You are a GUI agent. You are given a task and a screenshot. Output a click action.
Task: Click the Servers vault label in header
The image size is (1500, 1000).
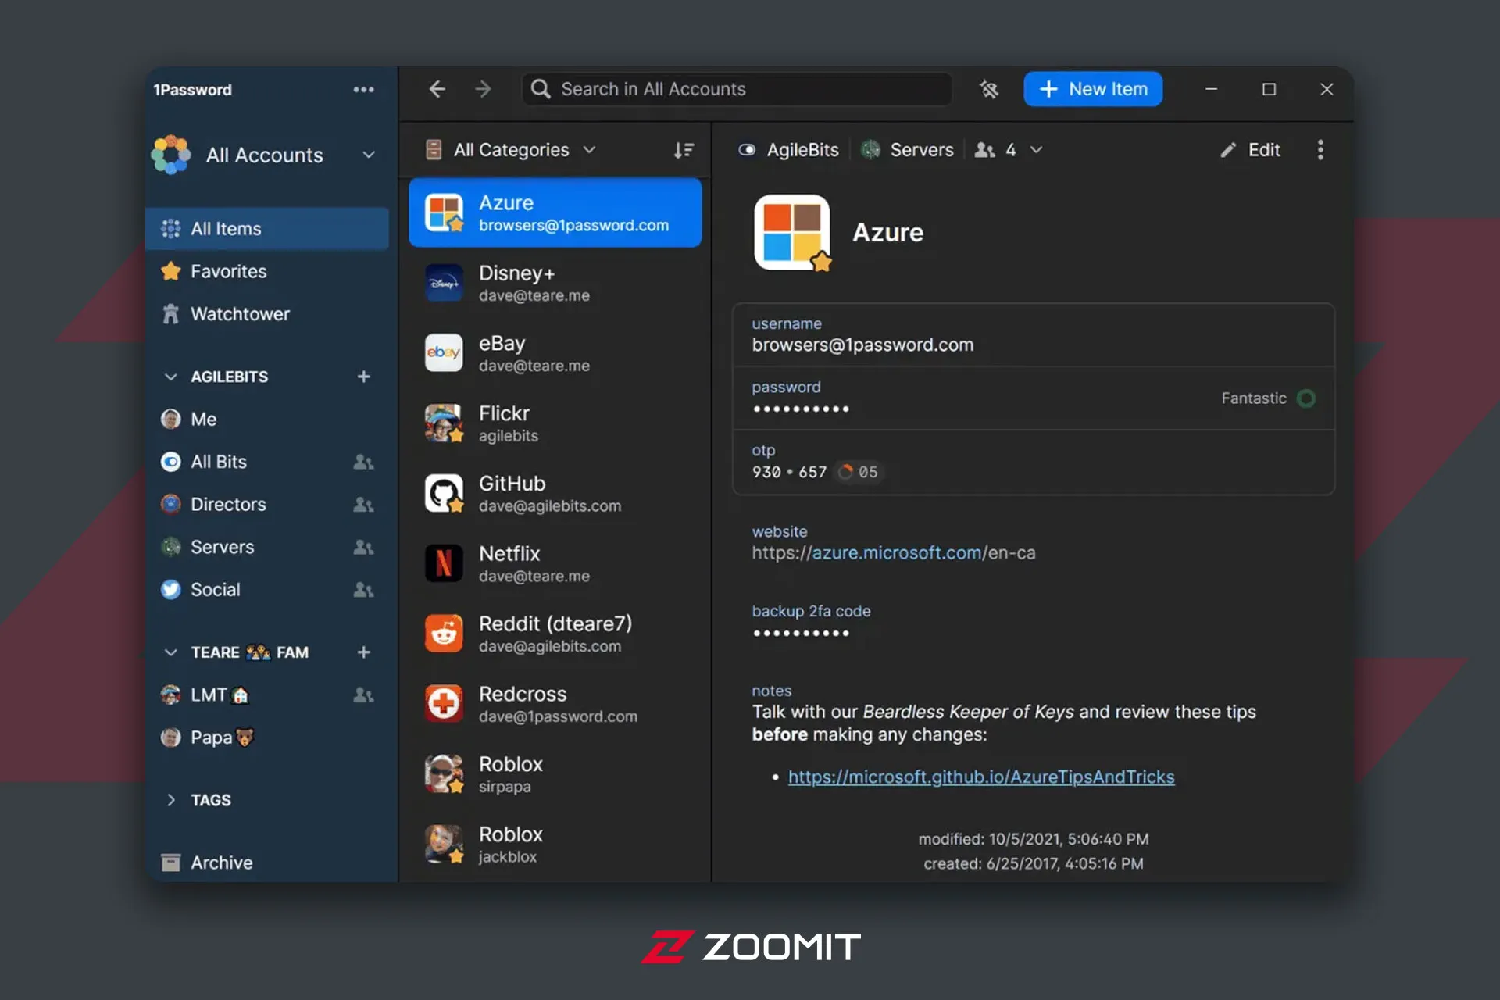point(907,150)
